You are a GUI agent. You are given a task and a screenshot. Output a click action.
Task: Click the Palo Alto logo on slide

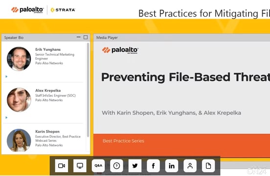click(x=120, y=50)
